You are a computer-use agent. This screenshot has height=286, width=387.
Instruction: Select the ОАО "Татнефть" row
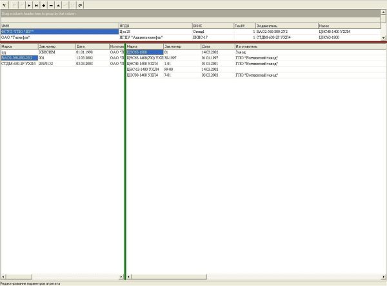coord(190,37)
